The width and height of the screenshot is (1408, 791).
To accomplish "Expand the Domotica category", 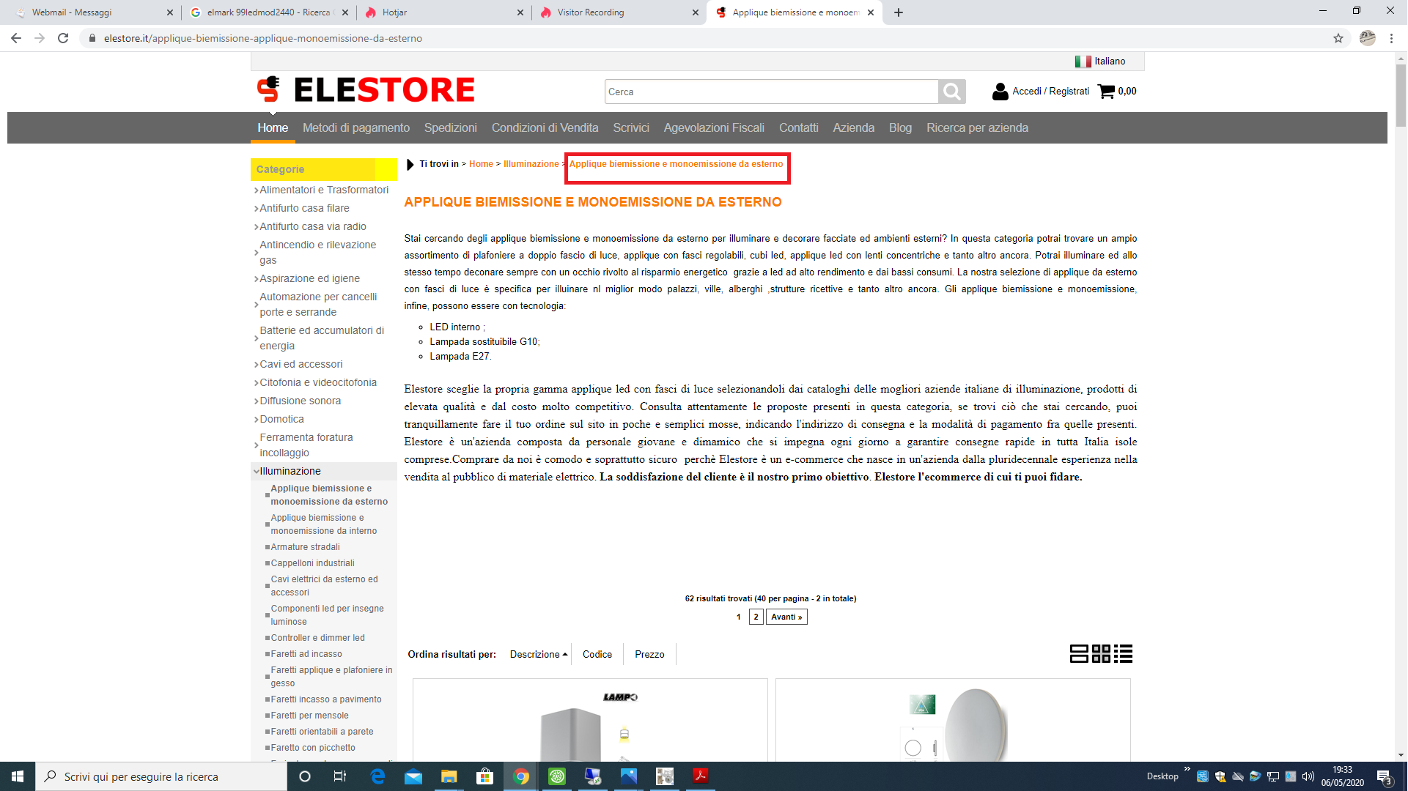I will pos(281,419).
